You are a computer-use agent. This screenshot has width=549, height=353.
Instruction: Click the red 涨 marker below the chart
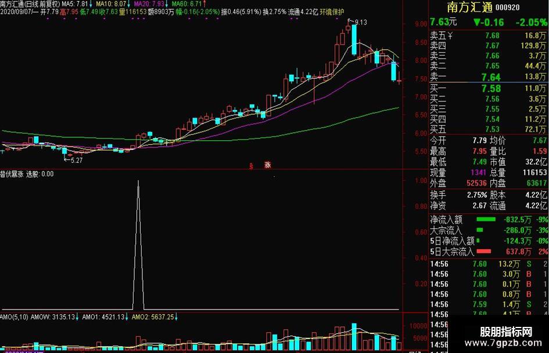(267, 165)
